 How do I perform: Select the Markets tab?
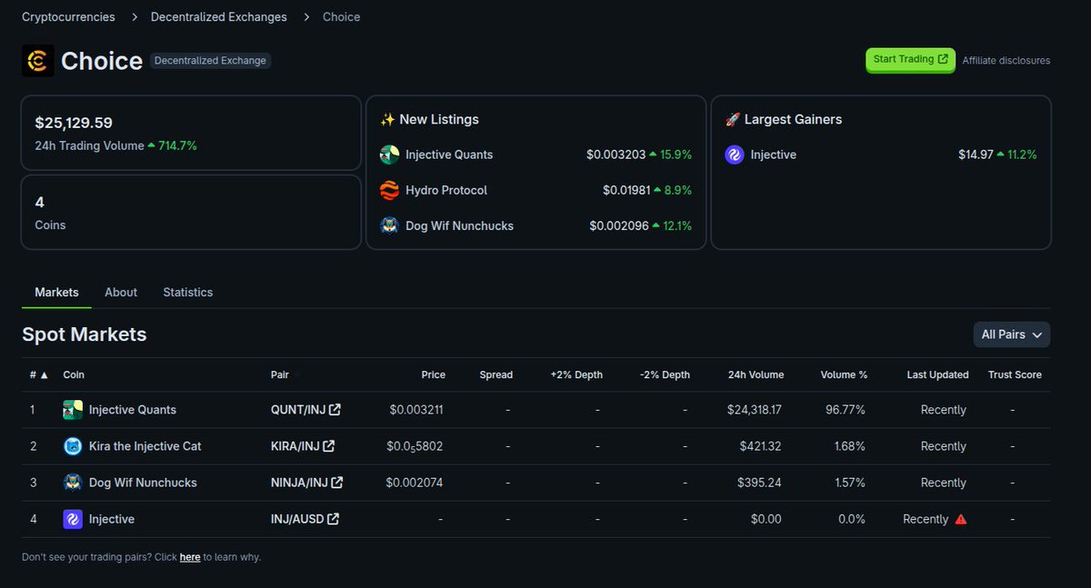pyautogui.click(x=55, y=292)
